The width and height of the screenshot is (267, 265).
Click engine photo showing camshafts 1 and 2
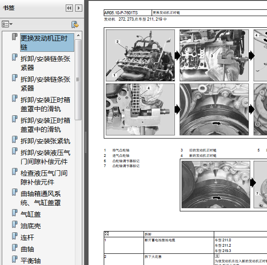point(140,55)
